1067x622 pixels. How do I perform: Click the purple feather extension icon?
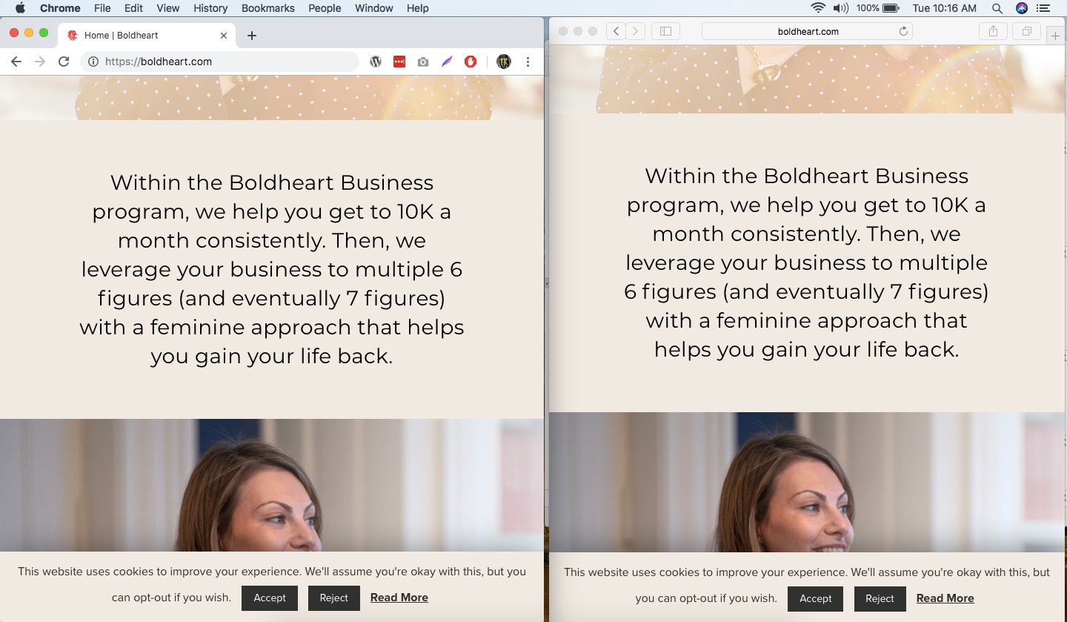(x=447, y=62)
